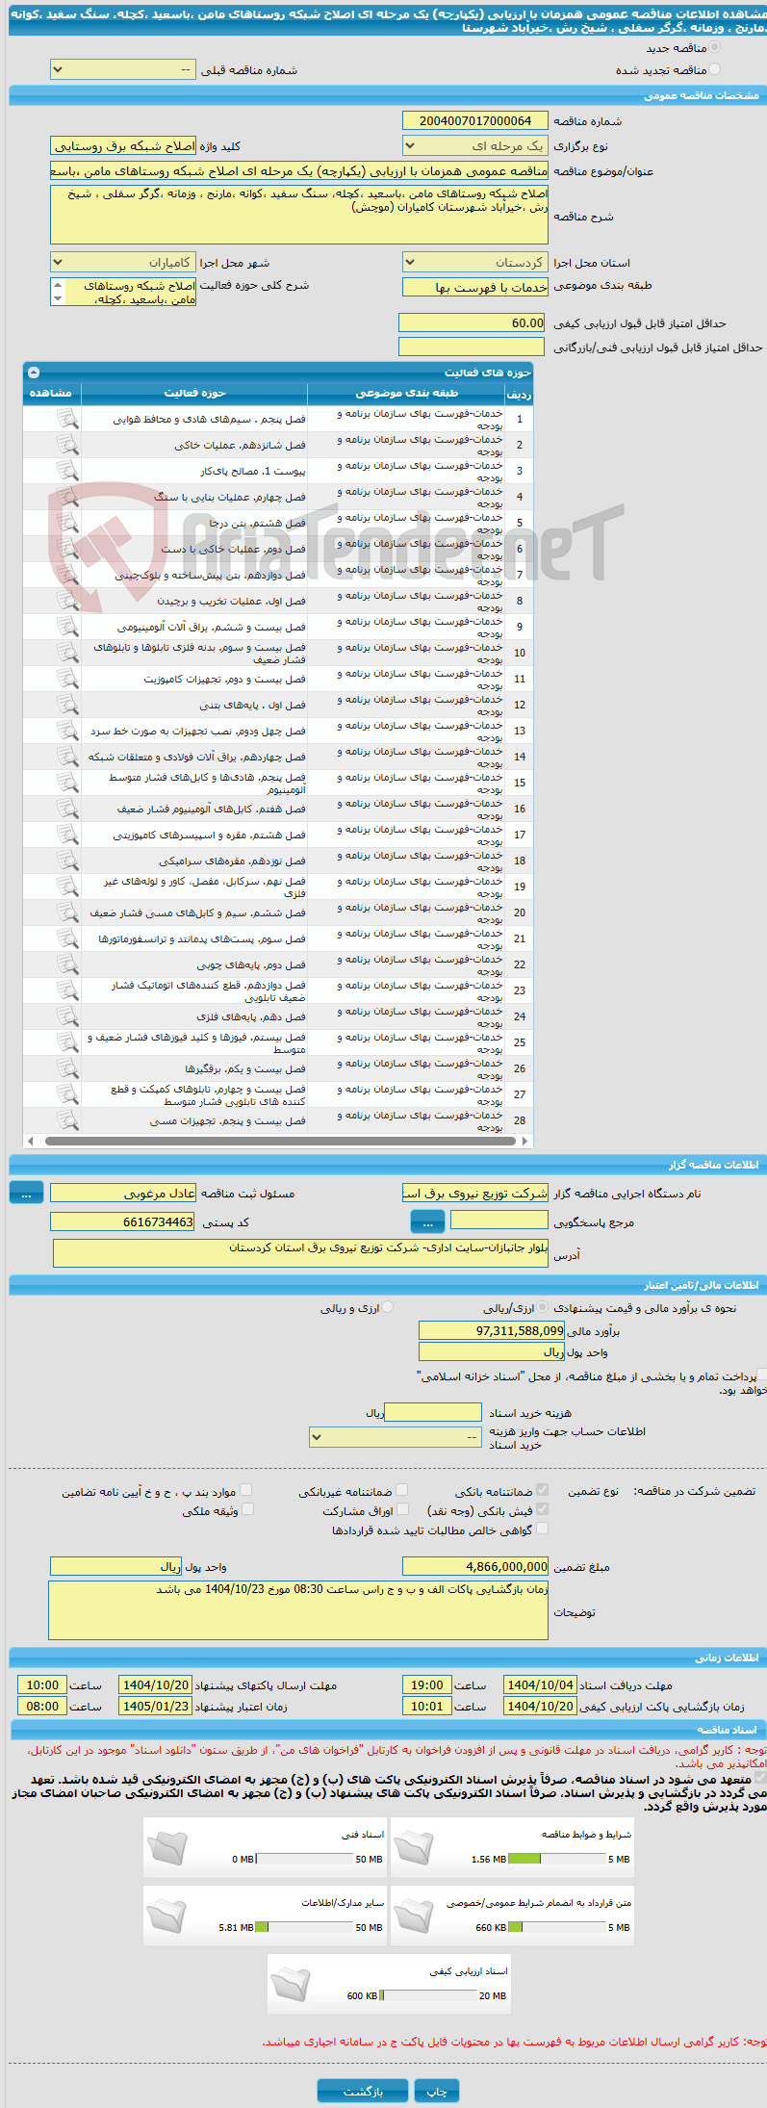Click the ردیف column header

click(x=519, y=394)
